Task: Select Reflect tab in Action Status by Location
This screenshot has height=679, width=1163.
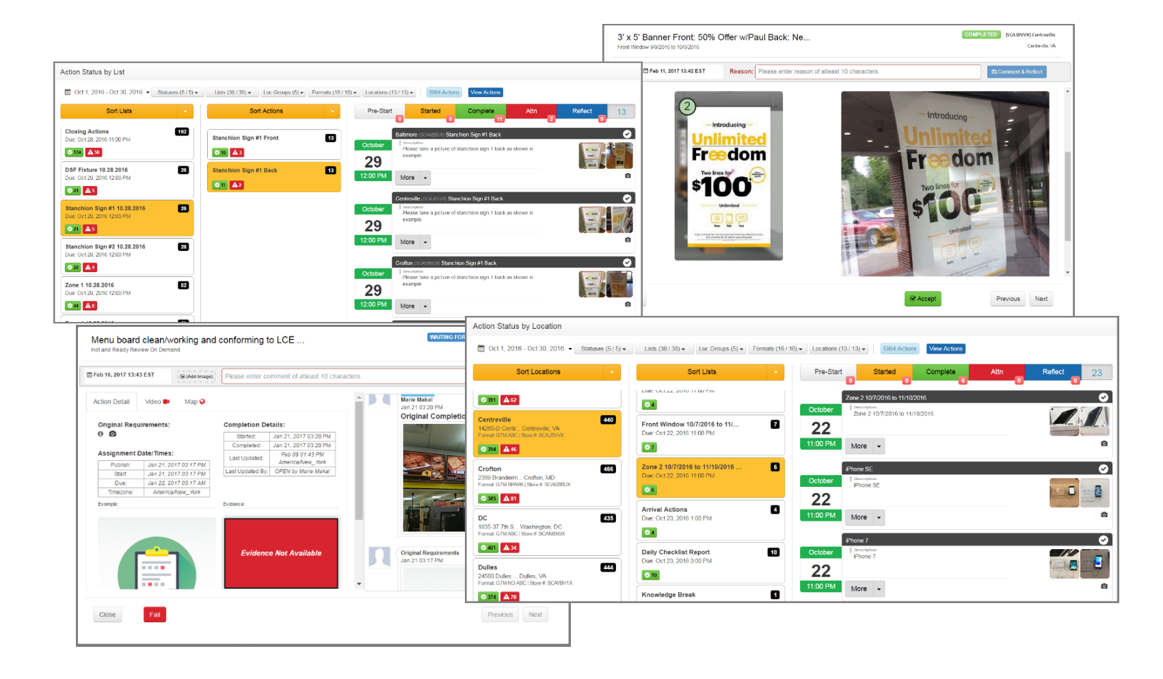Action: tap(1053, 372)
